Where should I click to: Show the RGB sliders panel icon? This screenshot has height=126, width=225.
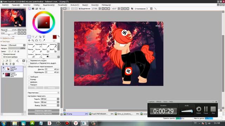(33, 8)
